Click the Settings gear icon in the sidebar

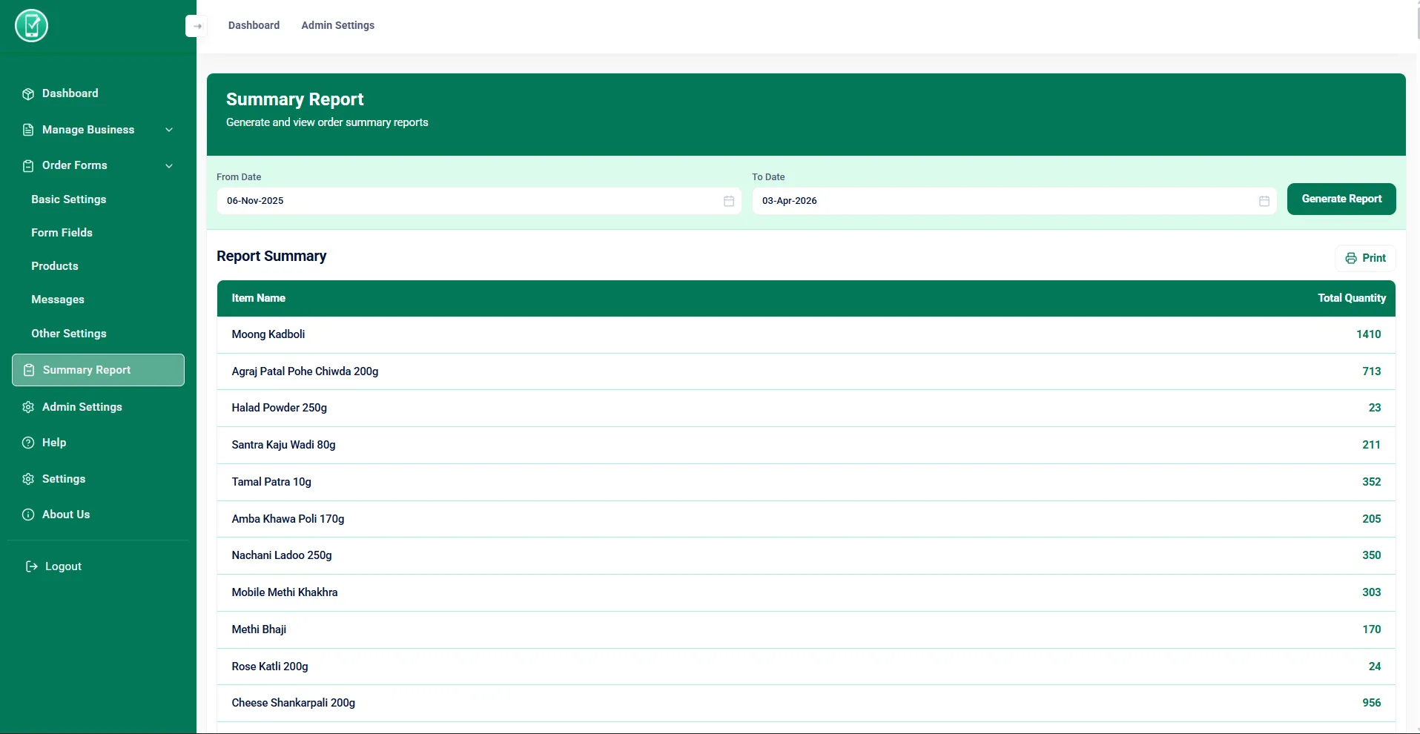pos(28,479)
